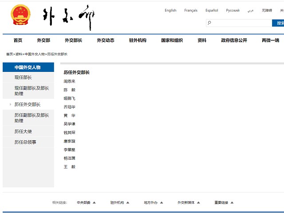Open the 外交部 navigation tab
Image resolution: width=284 pixels, height=213 pixels.
pyautogui.click(x=43, y=40)
